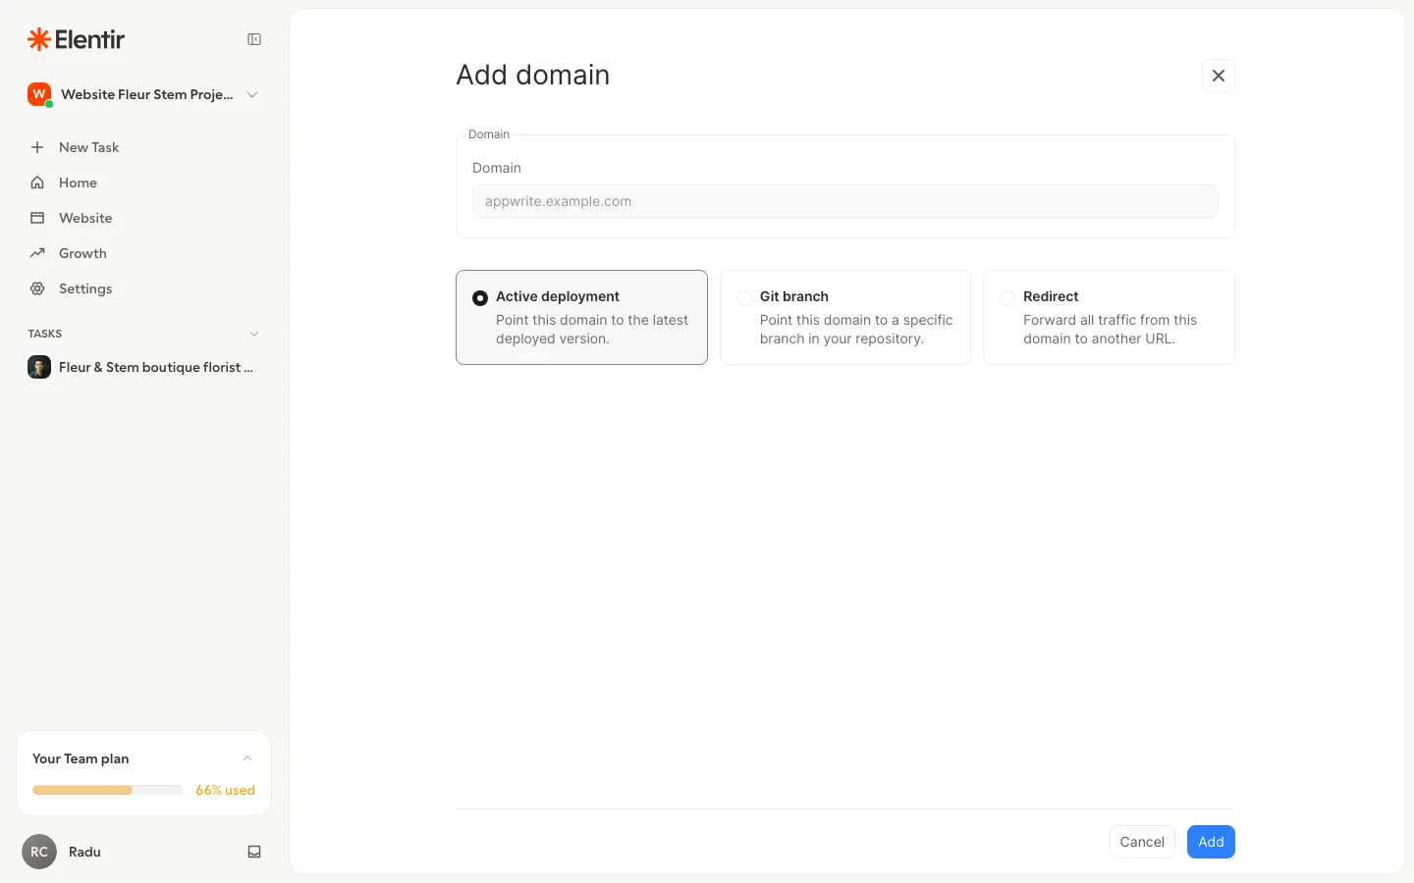Open the project switcher chevron
This screenshot has height=883, width=1414.
tap(252, 94)
